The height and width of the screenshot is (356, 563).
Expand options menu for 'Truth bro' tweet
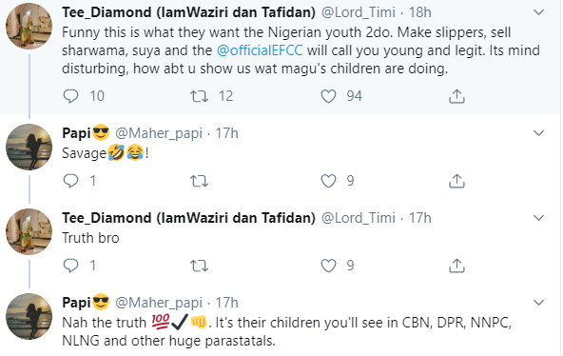pyautogui.click(x=538, y=218)
